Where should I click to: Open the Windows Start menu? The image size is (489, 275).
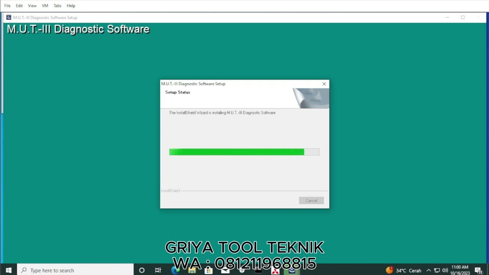click(8, 270)
